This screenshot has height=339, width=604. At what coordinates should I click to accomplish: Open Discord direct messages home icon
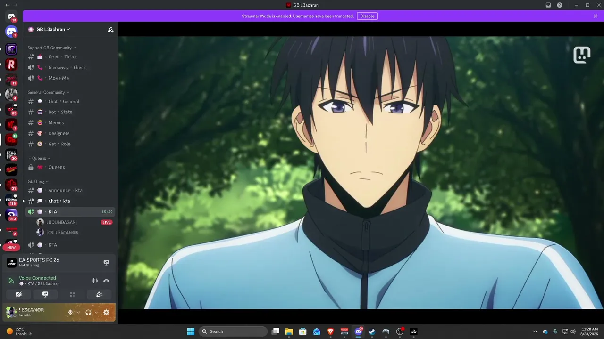[11, 32]
